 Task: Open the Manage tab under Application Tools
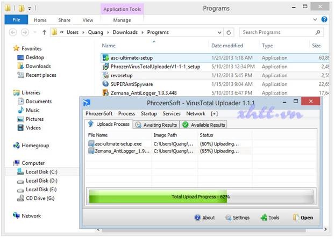tap(122, 20)
